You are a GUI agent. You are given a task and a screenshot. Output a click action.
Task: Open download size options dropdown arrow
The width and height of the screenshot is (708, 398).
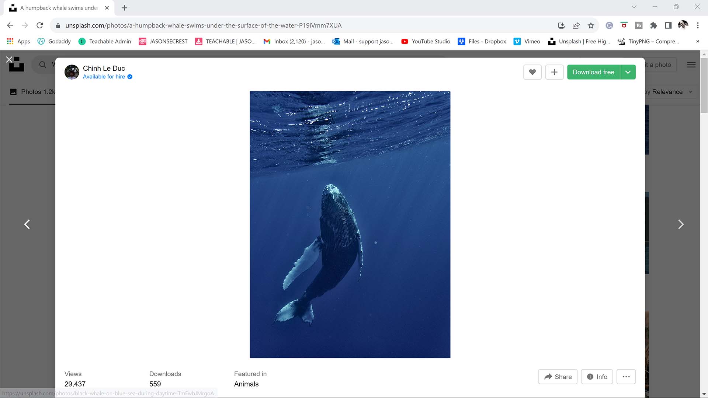pyautogui.click(x=628, y=72)
